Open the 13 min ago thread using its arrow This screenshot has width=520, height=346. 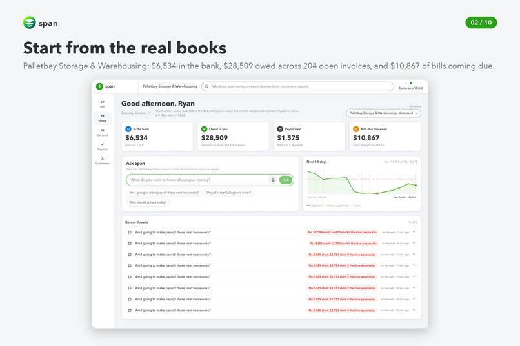pyautogui.click(x=414, y=276)
